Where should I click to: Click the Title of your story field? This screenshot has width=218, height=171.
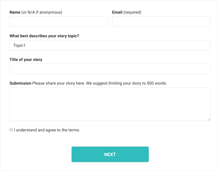point(110,69)
